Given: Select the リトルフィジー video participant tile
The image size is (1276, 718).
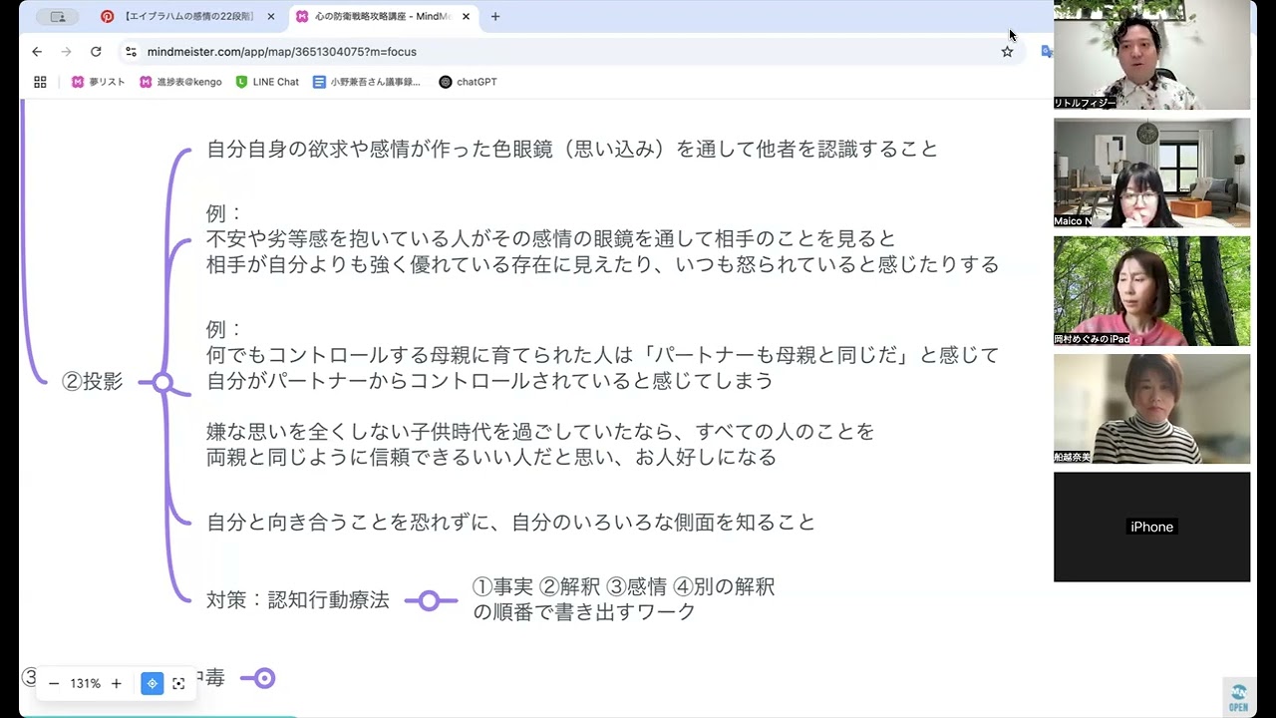Looking at the screenshot, I should tap(1151, 55).
